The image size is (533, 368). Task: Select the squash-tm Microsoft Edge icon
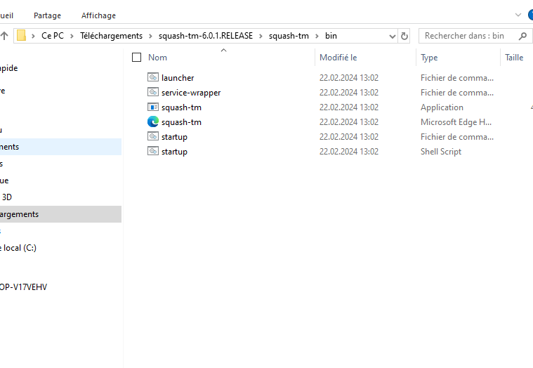(153, 121)
